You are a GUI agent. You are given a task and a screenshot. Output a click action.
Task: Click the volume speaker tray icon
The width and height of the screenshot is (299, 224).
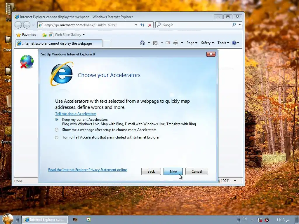(x=267, y=220)
